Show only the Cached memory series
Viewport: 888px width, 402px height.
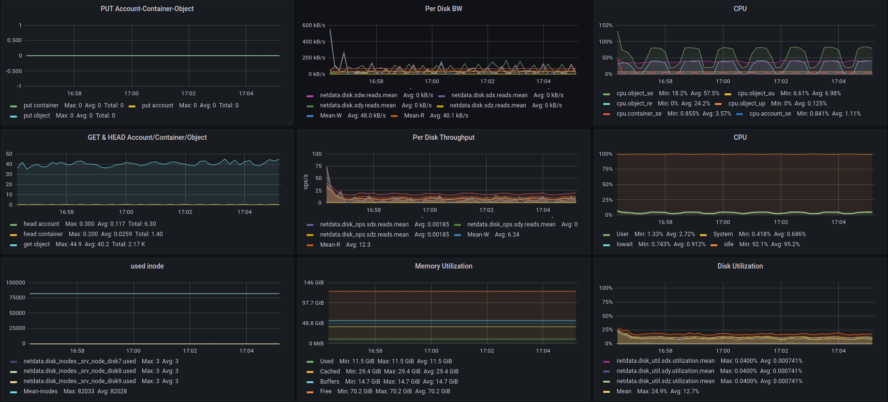[330, 372]
